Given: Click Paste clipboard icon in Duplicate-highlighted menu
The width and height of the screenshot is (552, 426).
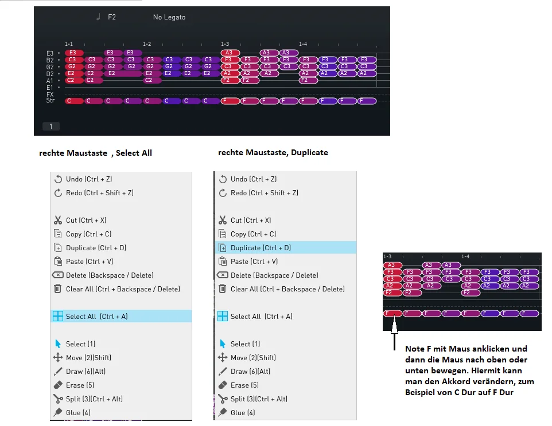Looking at the screenshot, I should click(223, 261).
